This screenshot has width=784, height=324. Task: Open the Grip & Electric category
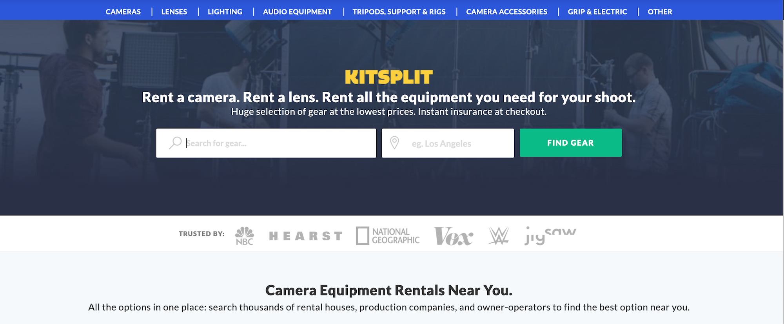click(x=597, y=12)
